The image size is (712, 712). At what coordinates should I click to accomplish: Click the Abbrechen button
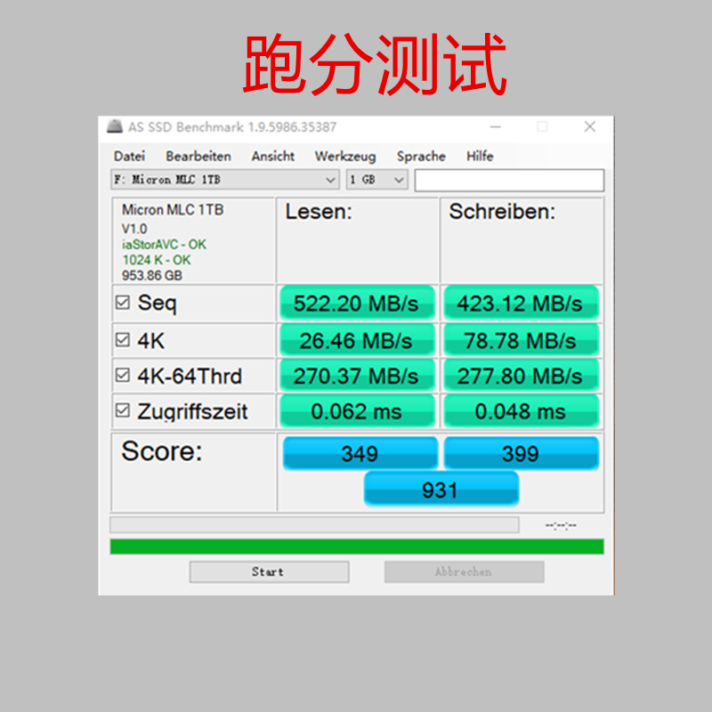464,571
